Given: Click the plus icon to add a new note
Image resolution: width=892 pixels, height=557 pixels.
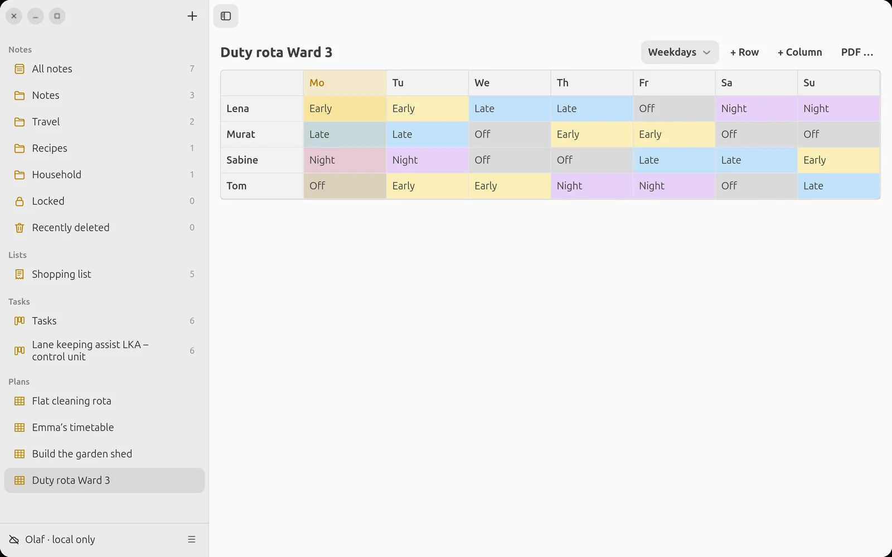Looking at the screenshot, I should [x=192, y=16].
